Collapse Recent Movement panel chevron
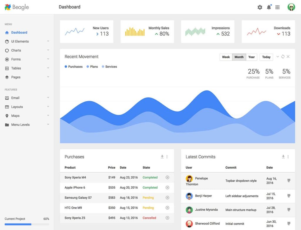The height and width of the screenshot is (230, 301). [277, 57]
